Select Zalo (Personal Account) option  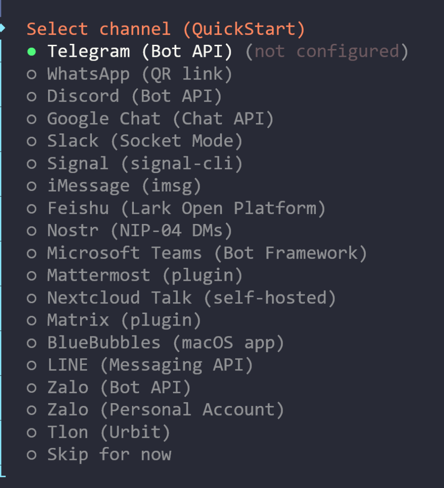(165, 410)
